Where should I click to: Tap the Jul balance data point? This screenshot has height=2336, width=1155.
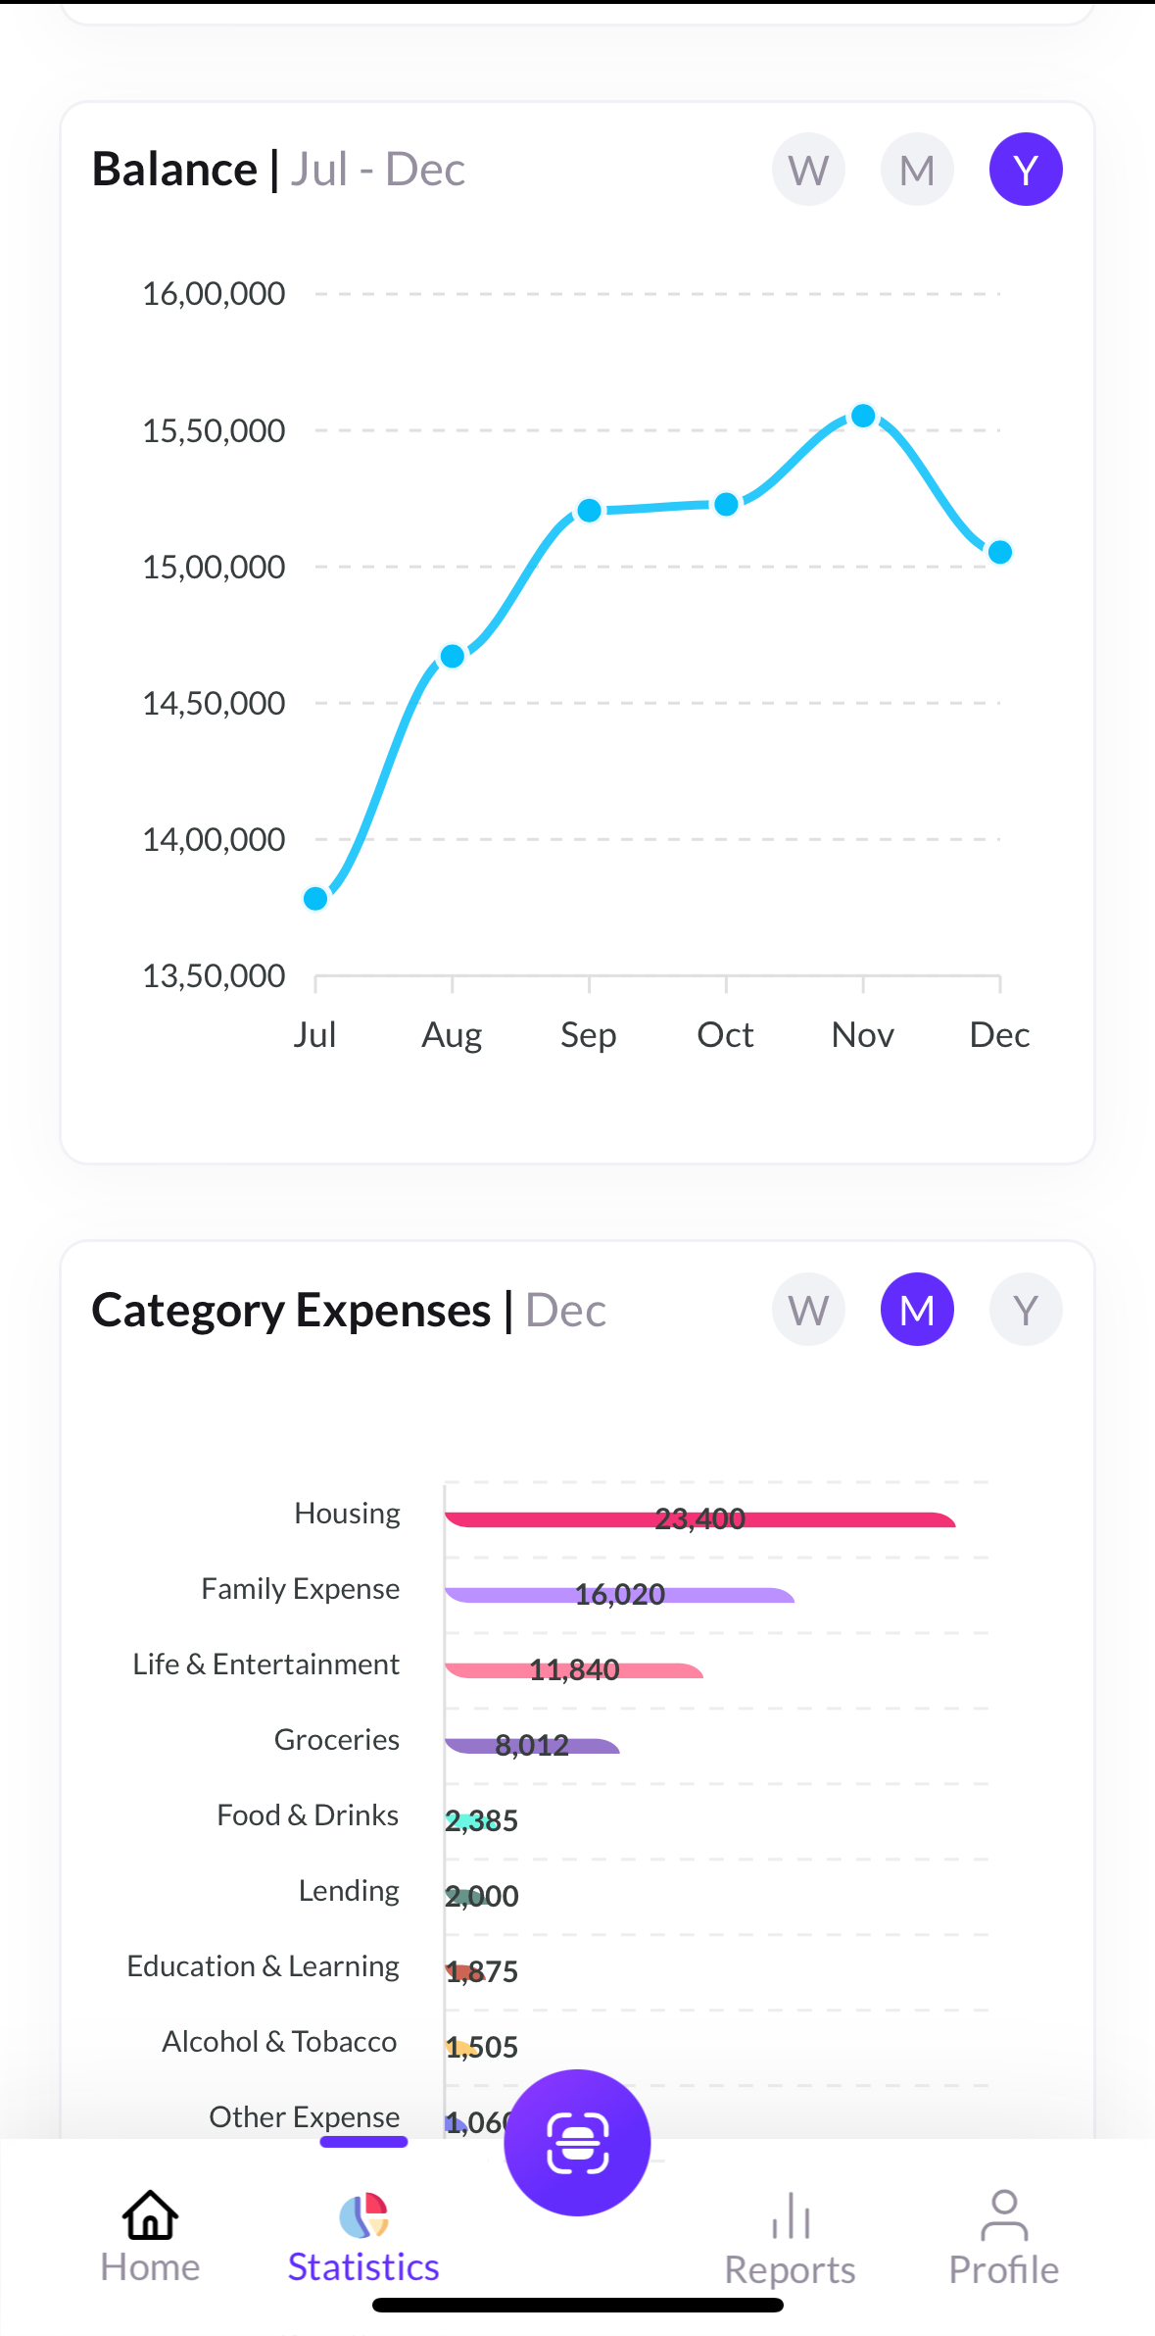[315, 898]
